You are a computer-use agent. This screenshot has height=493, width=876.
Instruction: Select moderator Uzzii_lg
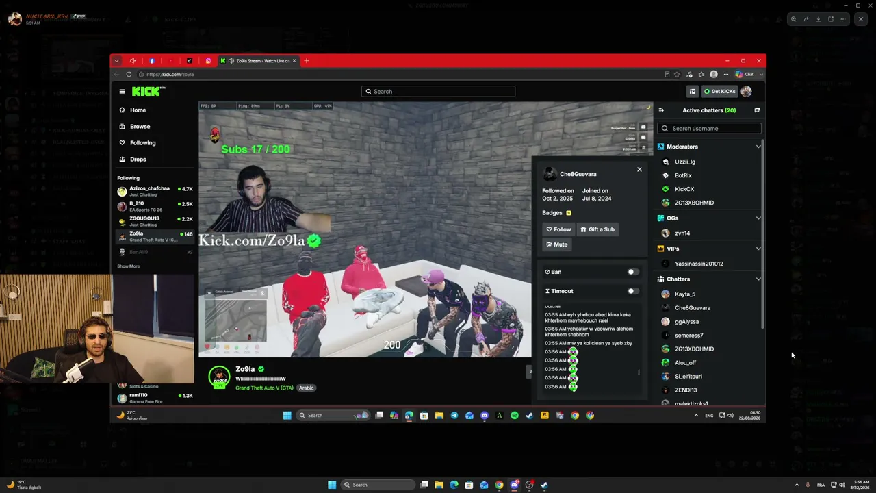tap(684, 162)
